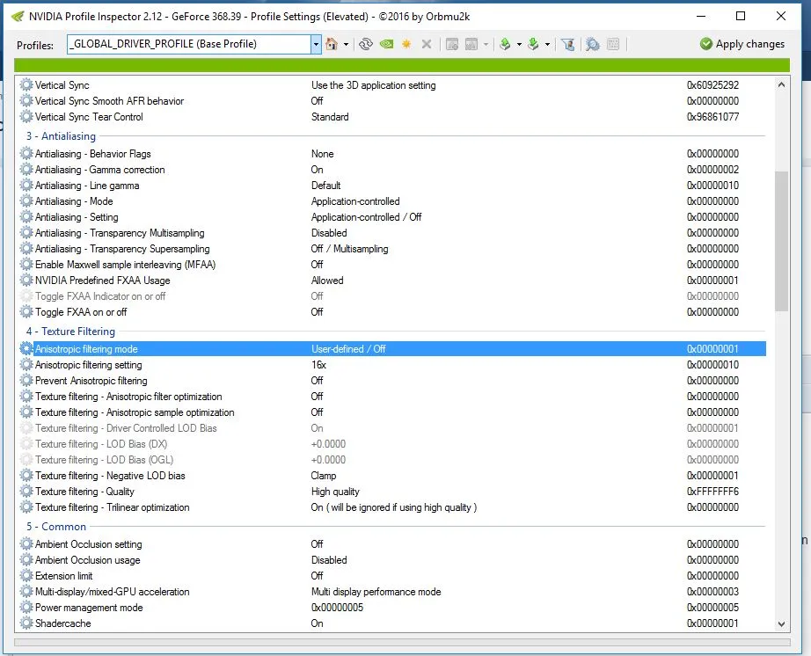Screen dimensions: 811x656
Task: Click the export profiles green arrow icon
Action: [x=505, y=45]
